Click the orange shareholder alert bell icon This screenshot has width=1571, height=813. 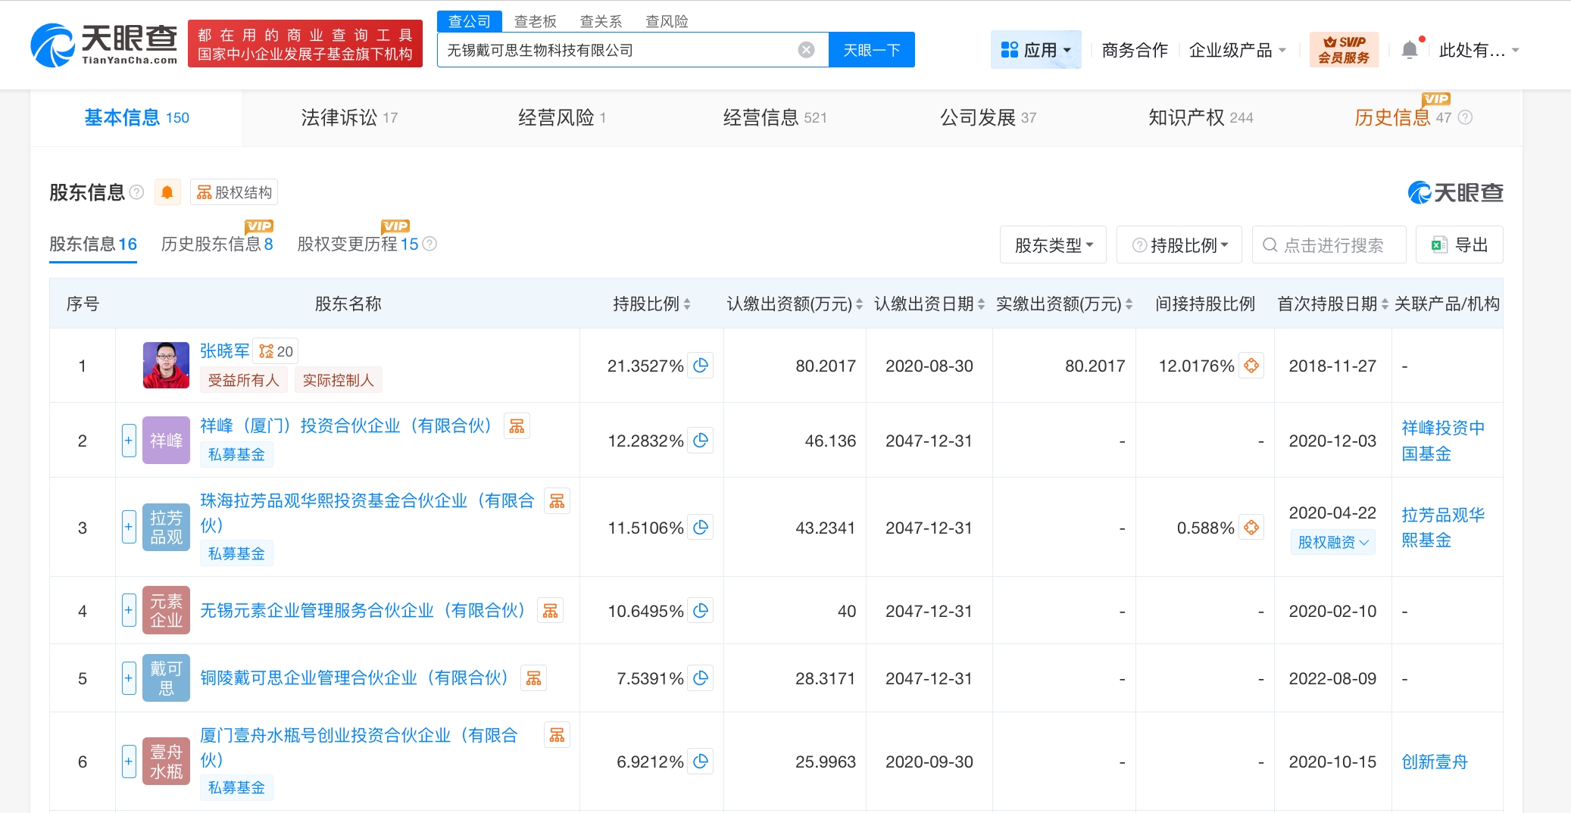(x=167, y=192)
